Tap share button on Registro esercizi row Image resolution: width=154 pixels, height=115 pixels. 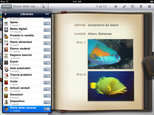[47, 57]
